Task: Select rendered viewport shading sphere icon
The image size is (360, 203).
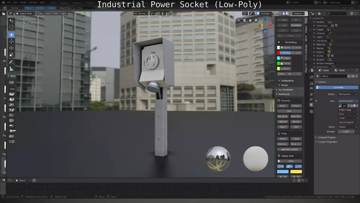Action: pos(291,13)
